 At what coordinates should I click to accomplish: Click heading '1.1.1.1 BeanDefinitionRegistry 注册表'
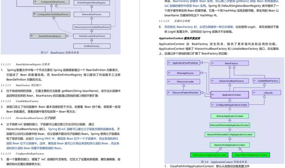pyautogui.click(x=25, y=64)
